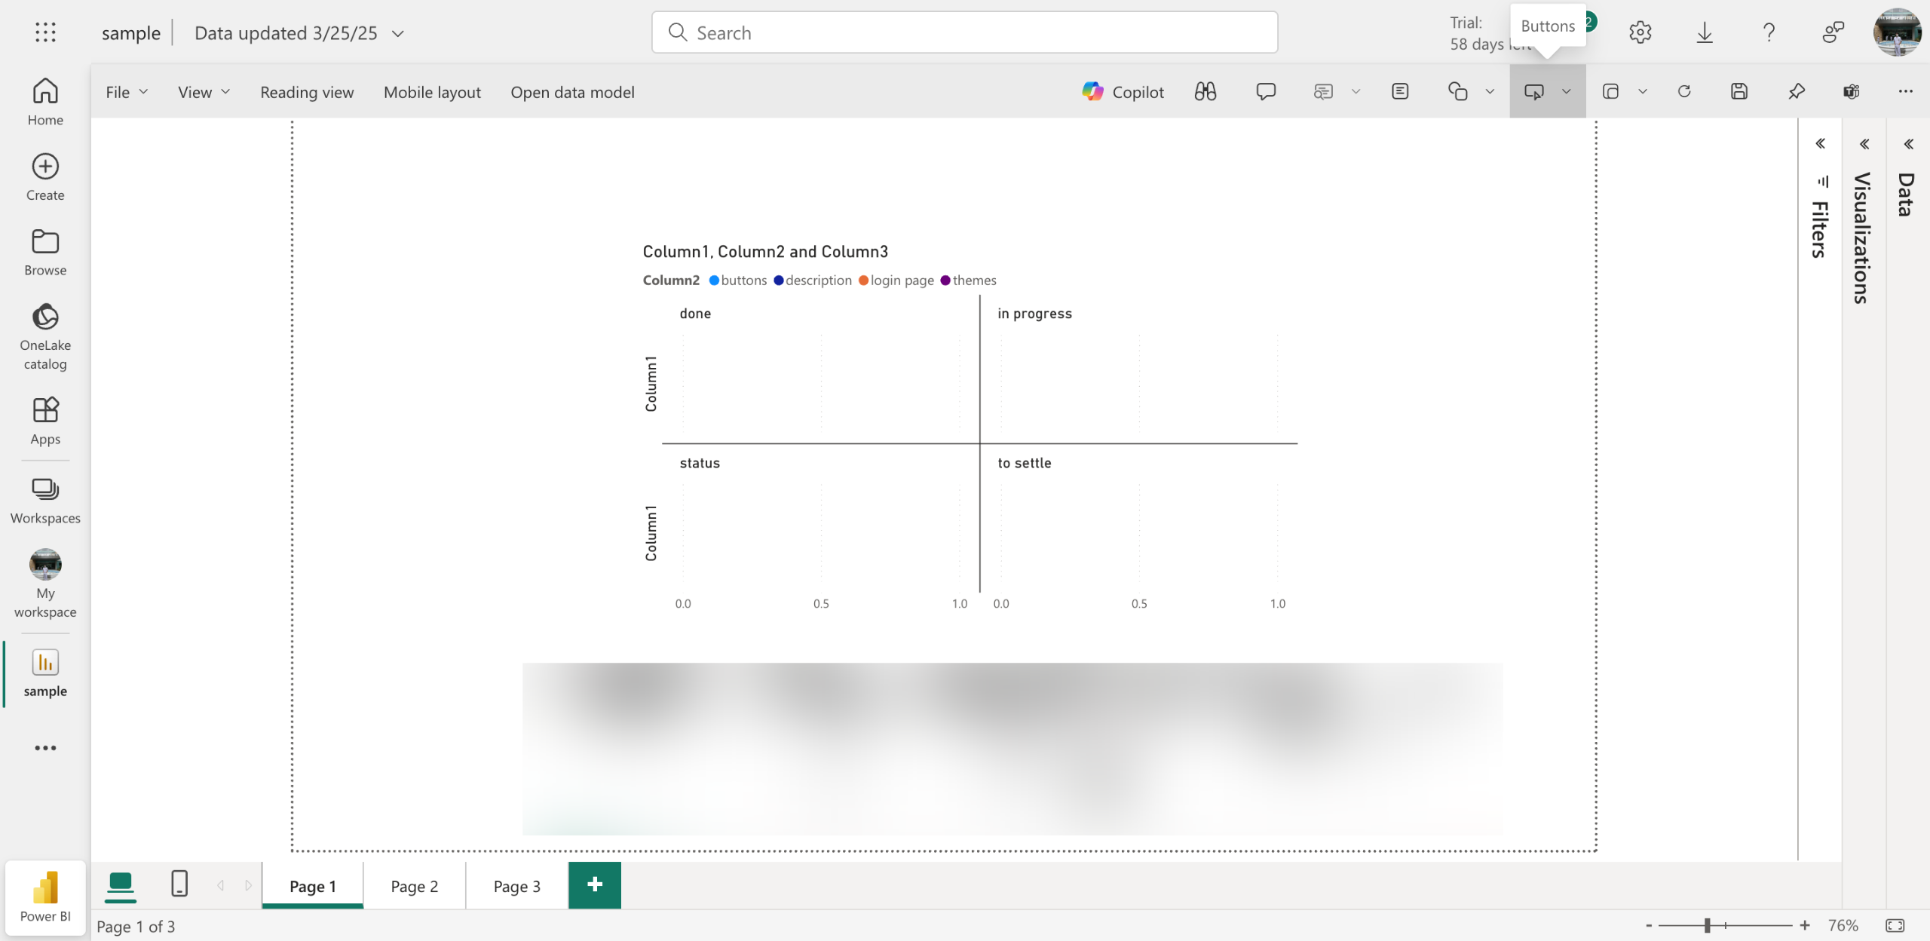Save the report with floppy icon

[x=1739, y=92]
